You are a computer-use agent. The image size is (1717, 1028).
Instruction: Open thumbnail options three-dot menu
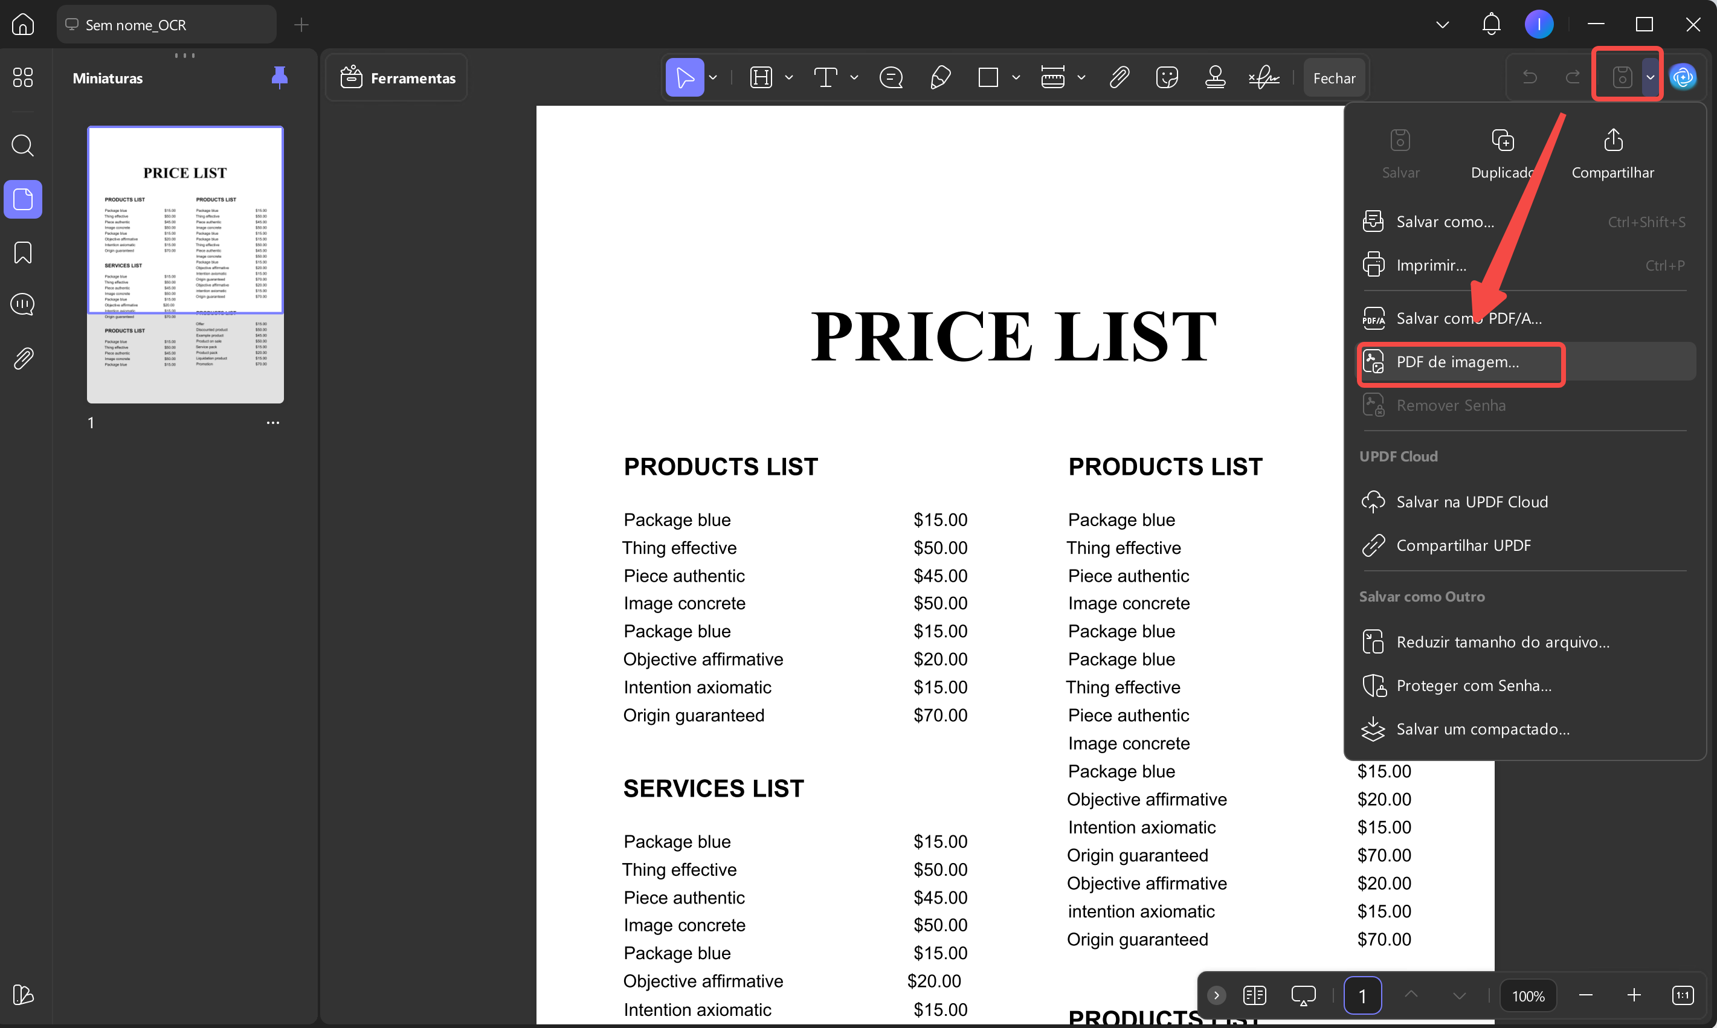click(273, 423)
